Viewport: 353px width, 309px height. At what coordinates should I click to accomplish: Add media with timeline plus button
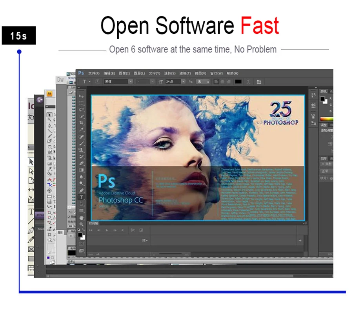pyautogui.click(x=300, y=240)
